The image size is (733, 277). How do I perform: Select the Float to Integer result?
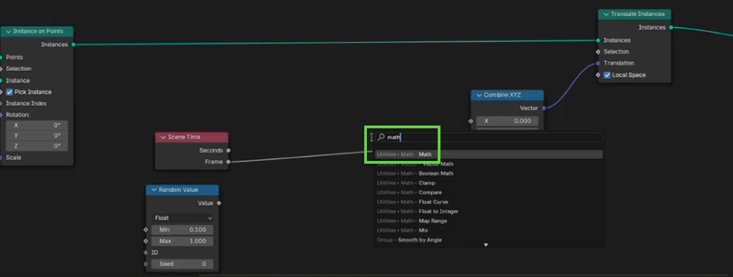pos(488,212)
